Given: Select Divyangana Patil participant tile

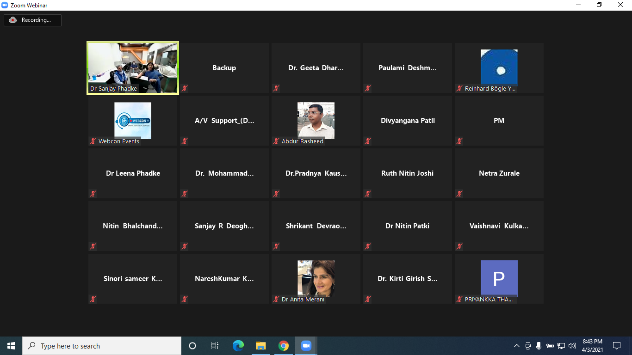Looking at the screenshot, I should [408, 121].
